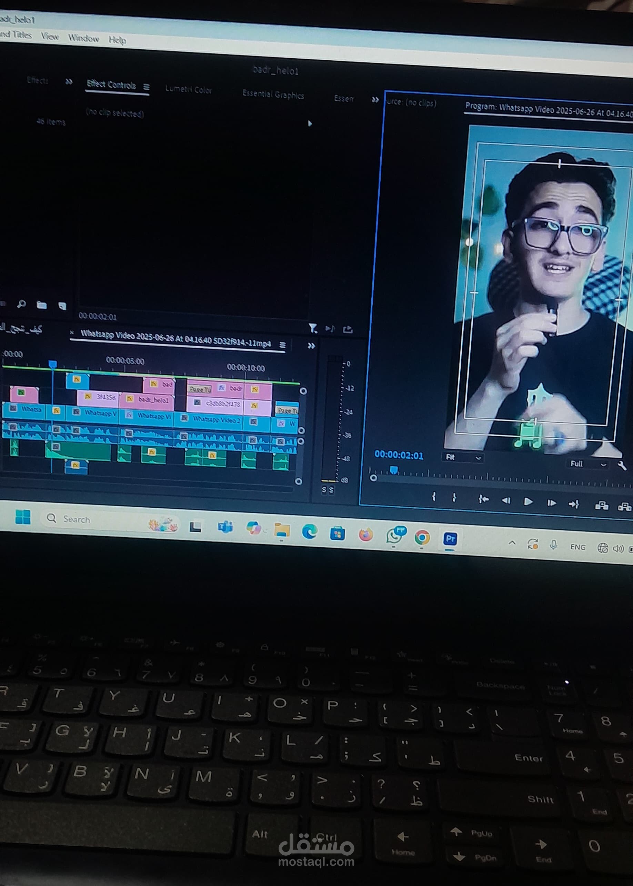
Task: Step forward one frame
Action: (552, 503)
